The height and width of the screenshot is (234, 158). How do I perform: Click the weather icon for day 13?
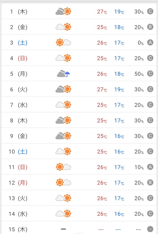pyautogui.click(x=63, y=198)
